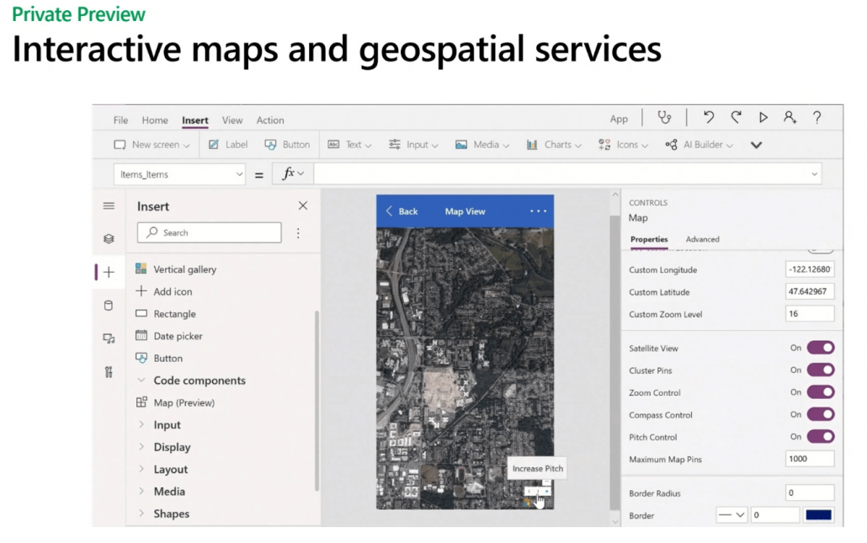
Task: Open the Tree view layers icon
Action: point(109,239)
